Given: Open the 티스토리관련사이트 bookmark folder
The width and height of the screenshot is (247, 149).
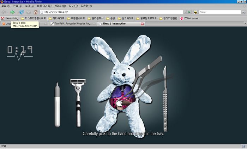Looking at the screenshot, I should [x=34, y=18].
